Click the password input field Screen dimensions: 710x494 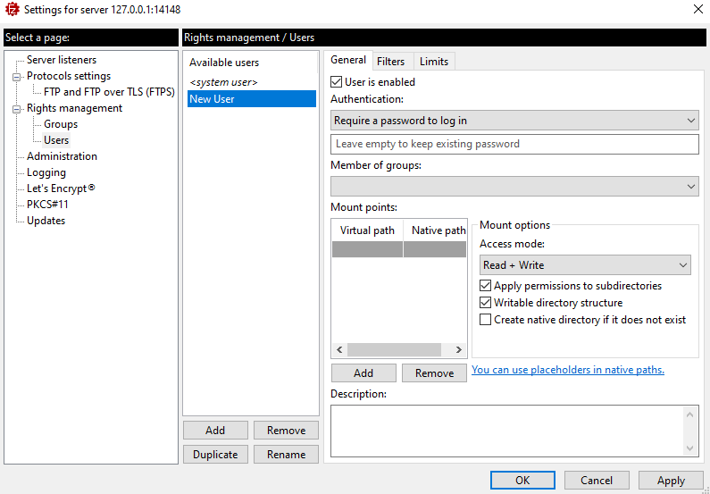click(x=514, y=144)
